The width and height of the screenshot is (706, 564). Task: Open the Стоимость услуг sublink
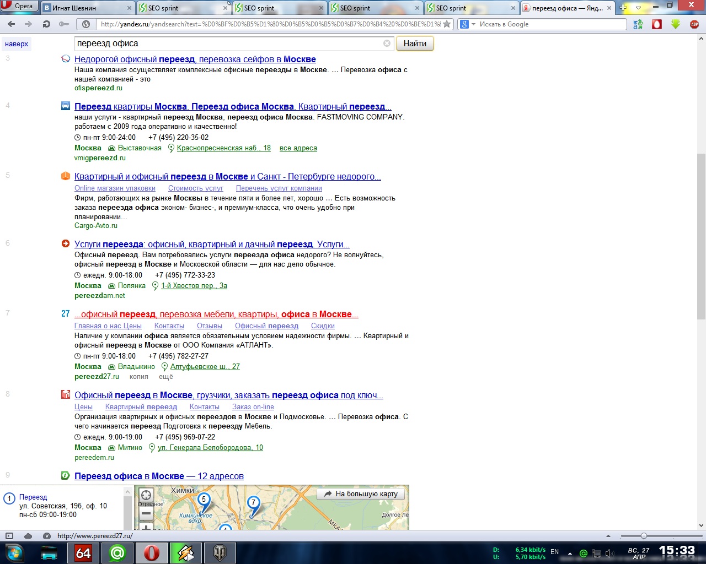coord(196,188)
